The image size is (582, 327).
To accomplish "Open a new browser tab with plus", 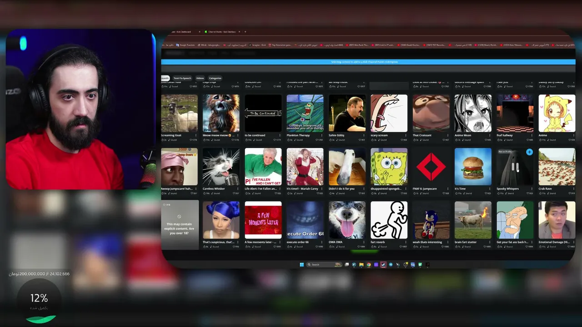I will (245, 32).
